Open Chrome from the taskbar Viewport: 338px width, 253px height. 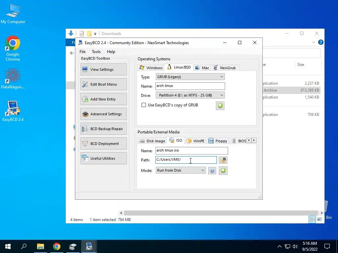pos(57,246)
